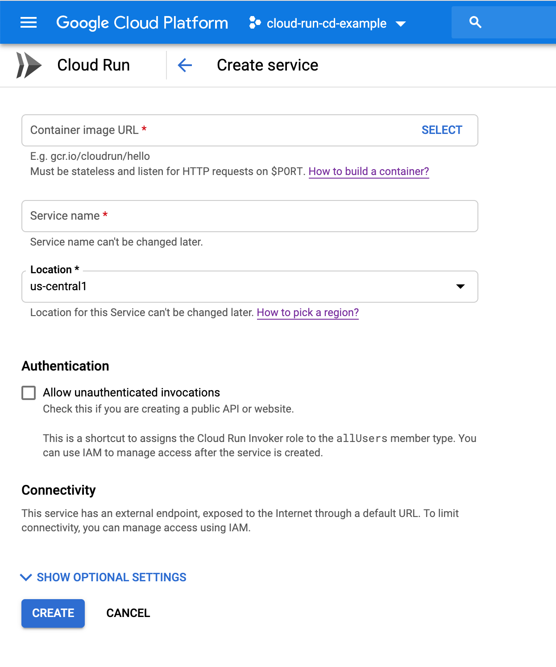Viewport: 556px width, 667px height.
Task: Open the cloud-run-cd-example project selector dropdown
Action: (x=328, y=23)
